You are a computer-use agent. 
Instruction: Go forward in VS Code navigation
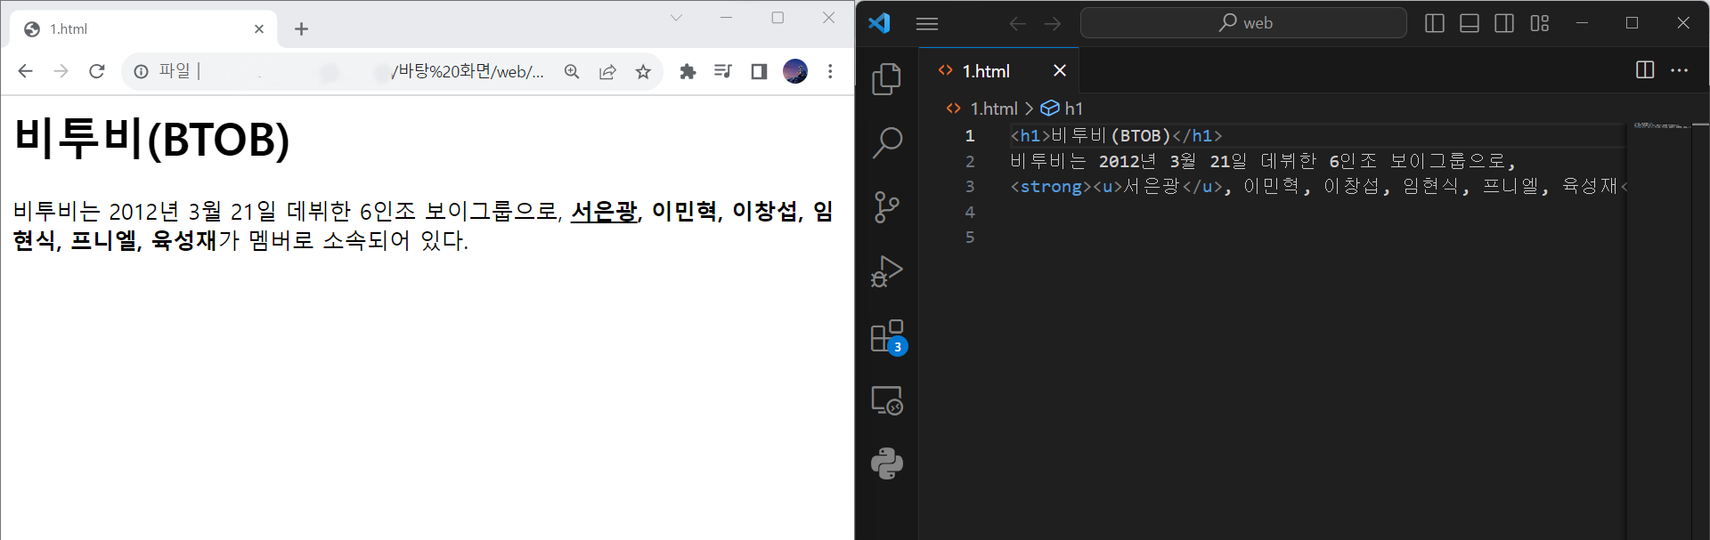tap(1053, 24)
